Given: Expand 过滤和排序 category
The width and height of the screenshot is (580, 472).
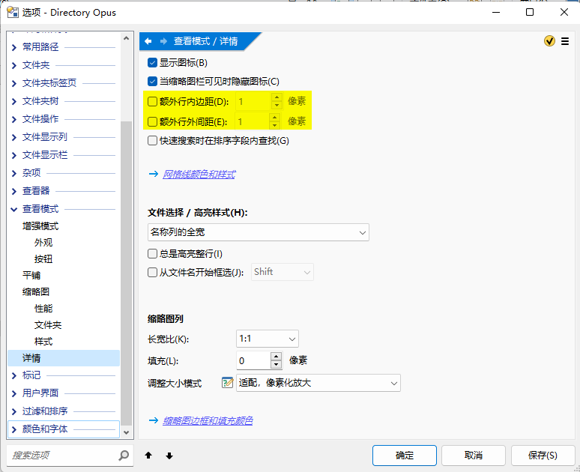Looking at the screenshot, I should (x=14, y=411).
